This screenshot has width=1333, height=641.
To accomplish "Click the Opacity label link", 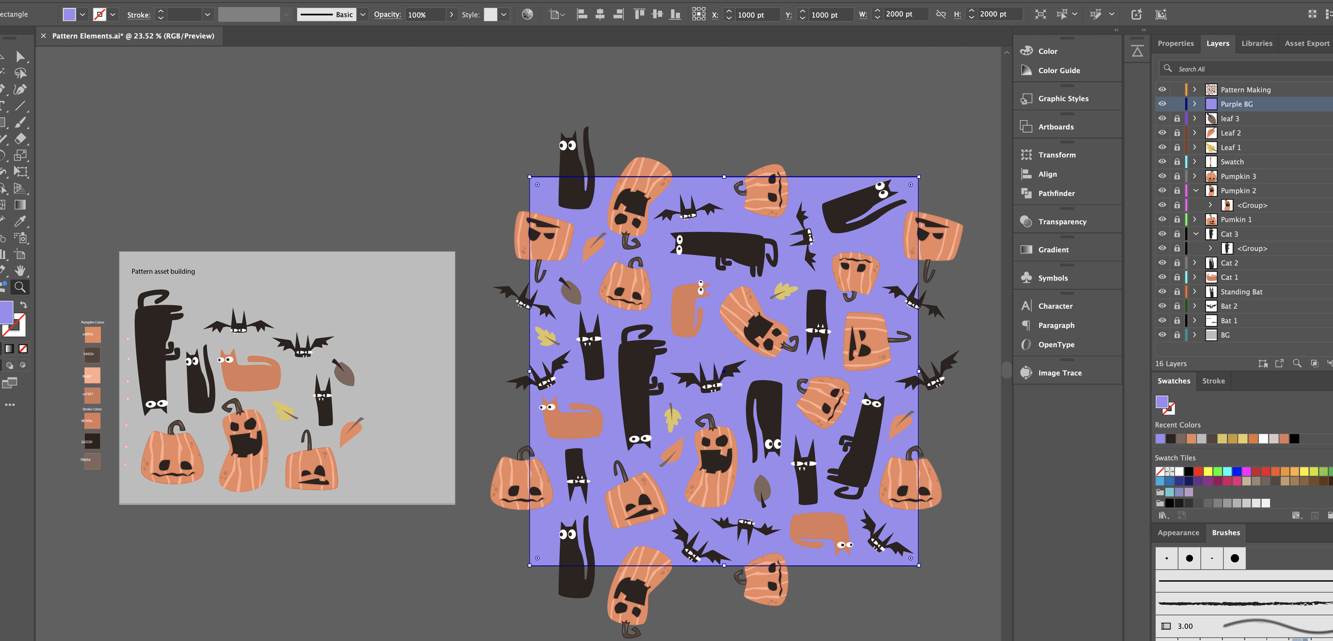I will 387,14.
